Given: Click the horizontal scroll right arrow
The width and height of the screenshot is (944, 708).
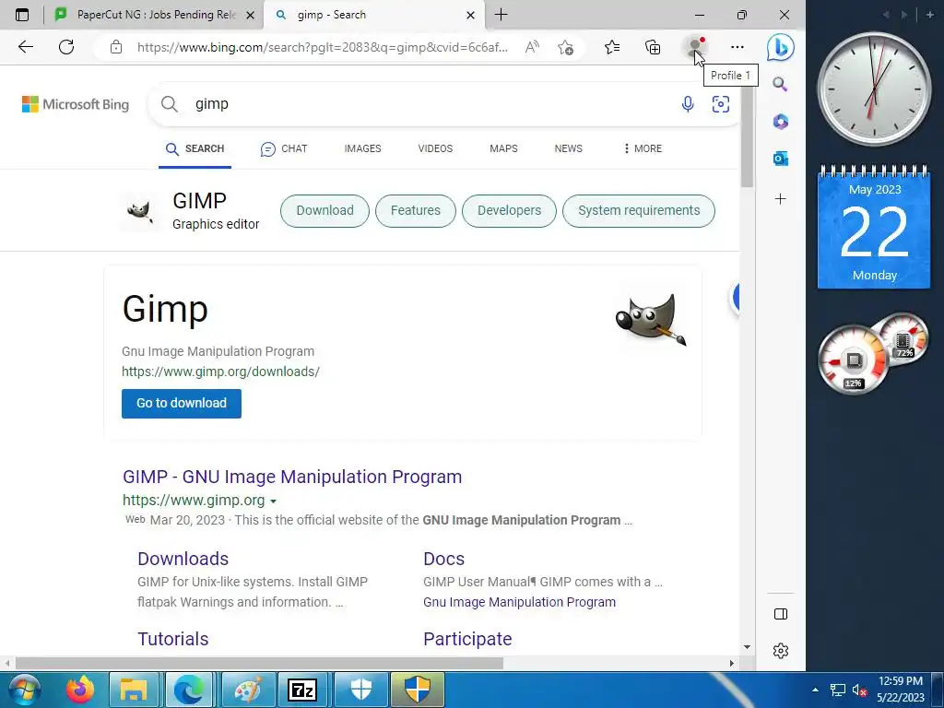Looking at the screenshot, I should coord(731,664).
